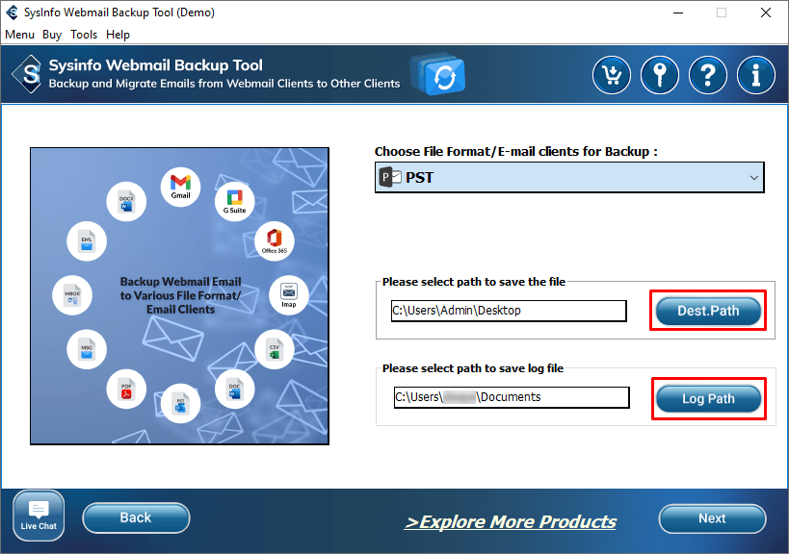Click the Office 365 icon
Image resolution: width=789 pixels, height=554 pixels.
pyautogui.click(x=275, y=241)
